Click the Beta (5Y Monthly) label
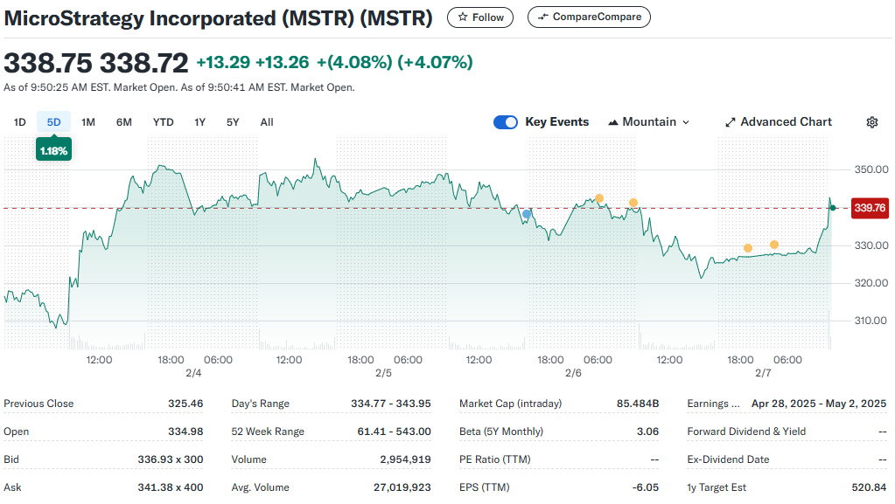Screen dimensions: 895x504 (x=501, y=432)
